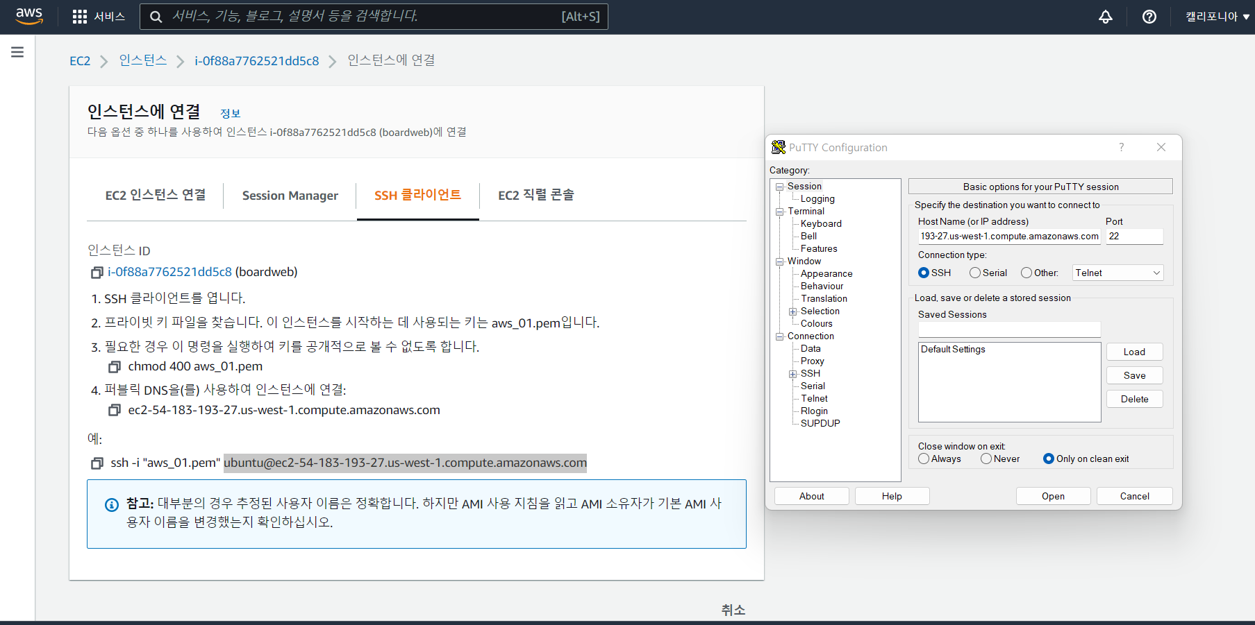The height and width of the screenshot is (625, 1255).
Task: Click the Port input field
Action: coord(1135,237)
